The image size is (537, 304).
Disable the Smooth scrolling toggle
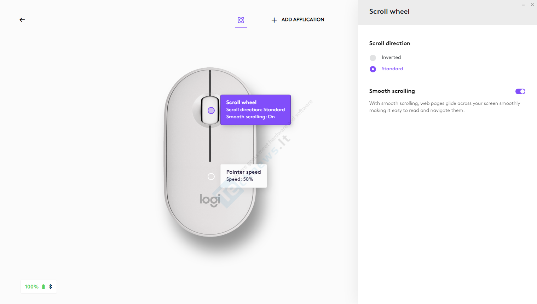coord(520,91)
